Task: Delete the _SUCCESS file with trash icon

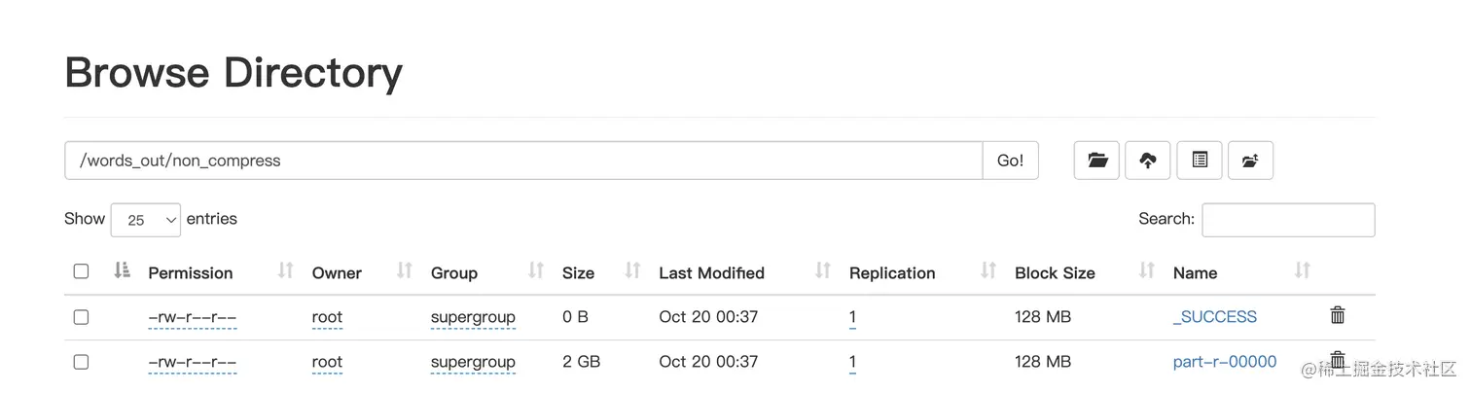Action: [1338, 315]
